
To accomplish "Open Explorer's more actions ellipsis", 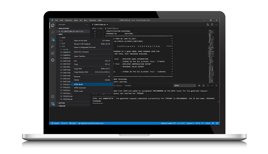I will coord(86,24).
